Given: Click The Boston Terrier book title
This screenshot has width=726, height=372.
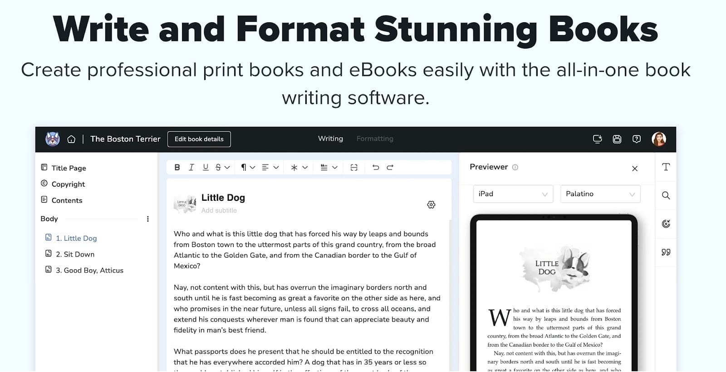Looking at the screenshot, I should coord(125,139).
